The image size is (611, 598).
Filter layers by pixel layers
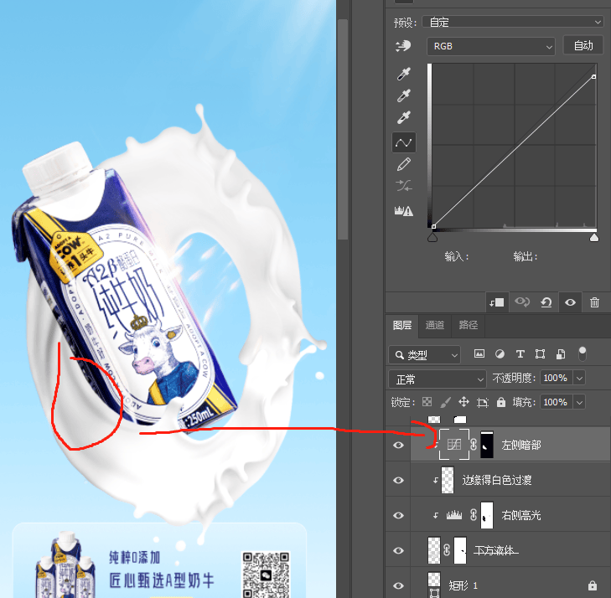(x=479, y=354)
